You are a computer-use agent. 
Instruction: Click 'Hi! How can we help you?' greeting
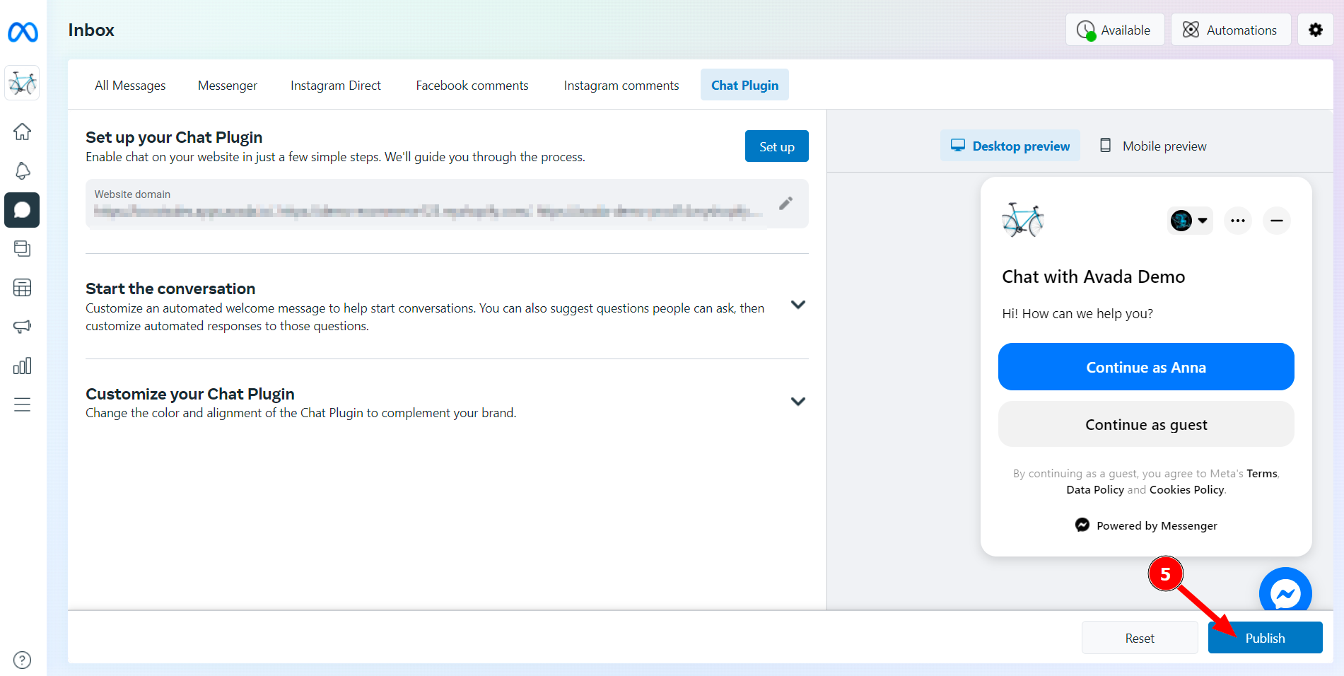click(1077, 314)
